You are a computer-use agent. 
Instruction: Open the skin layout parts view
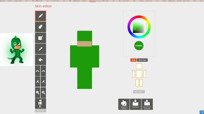pyautogui.click(x=40, y=104)
